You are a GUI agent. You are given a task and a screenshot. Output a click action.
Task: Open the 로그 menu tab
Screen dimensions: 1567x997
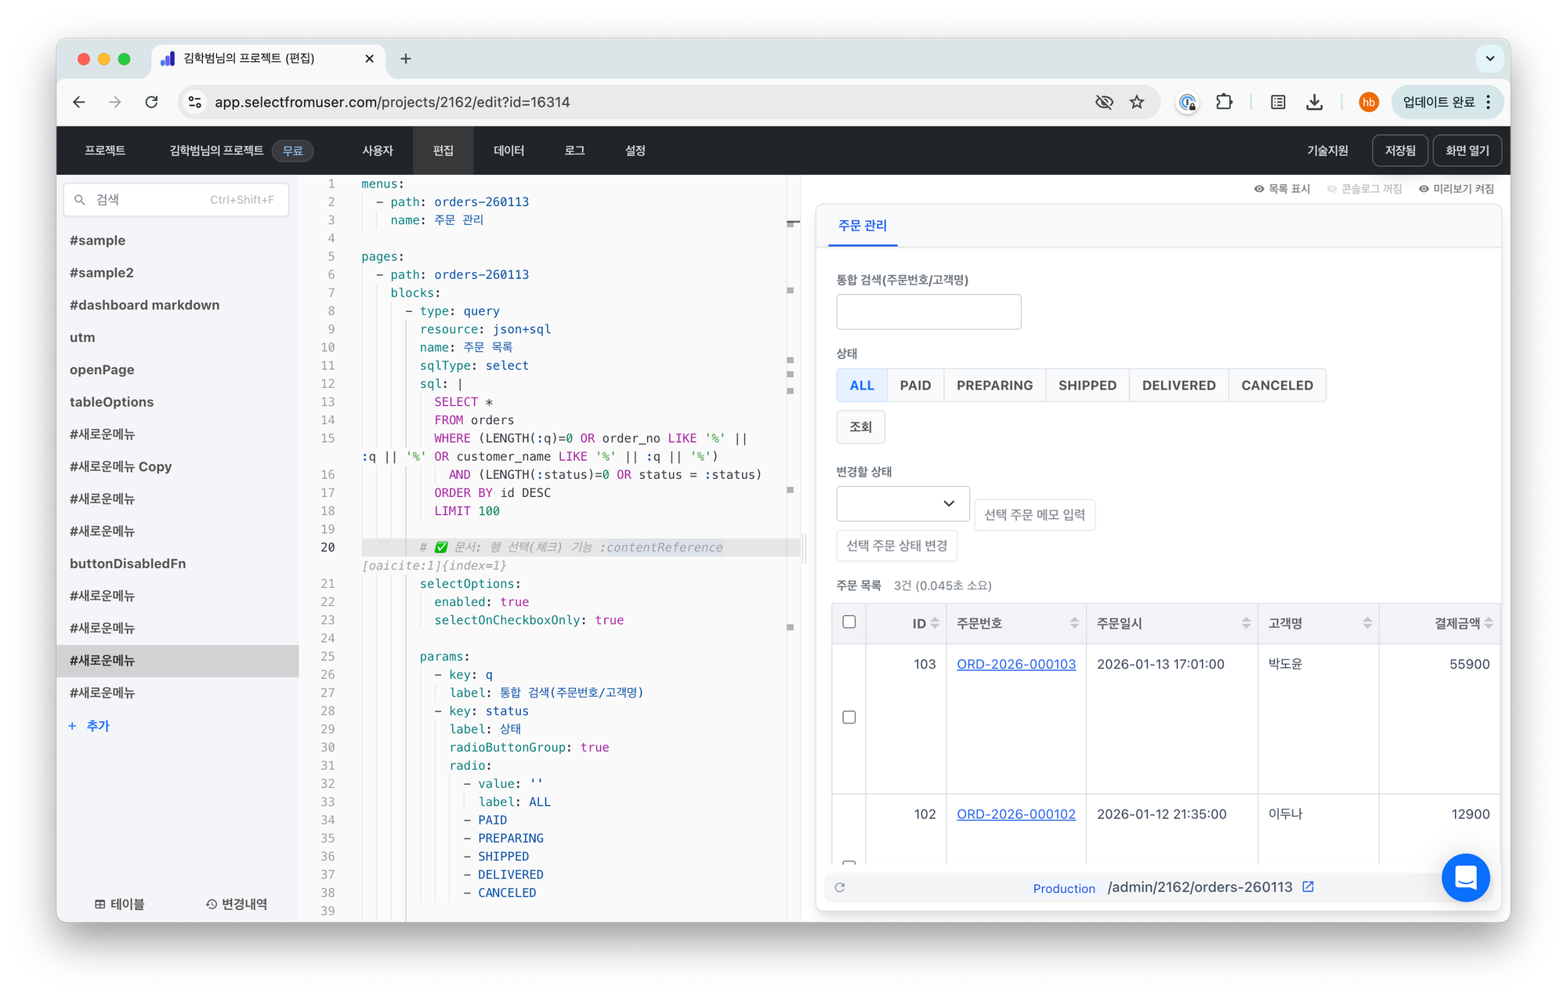(x=574, y=150)
